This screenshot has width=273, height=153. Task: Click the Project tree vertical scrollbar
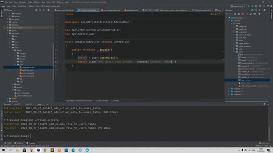point(53,62)
